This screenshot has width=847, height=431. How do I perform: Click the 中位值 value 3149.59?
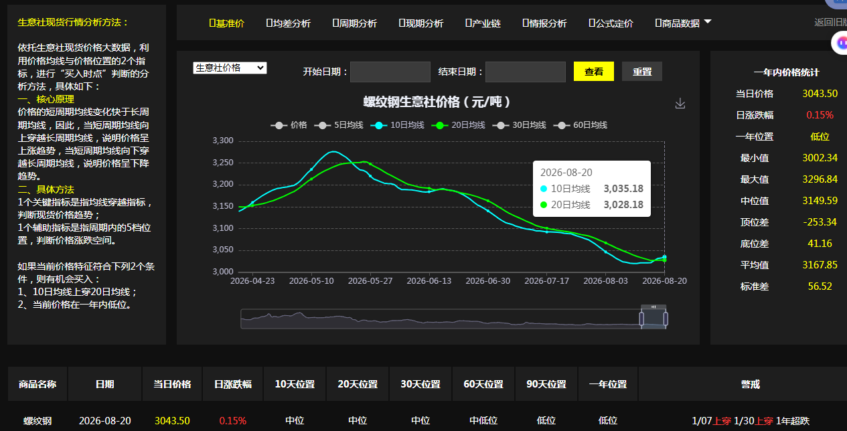[x=820, y=201]
